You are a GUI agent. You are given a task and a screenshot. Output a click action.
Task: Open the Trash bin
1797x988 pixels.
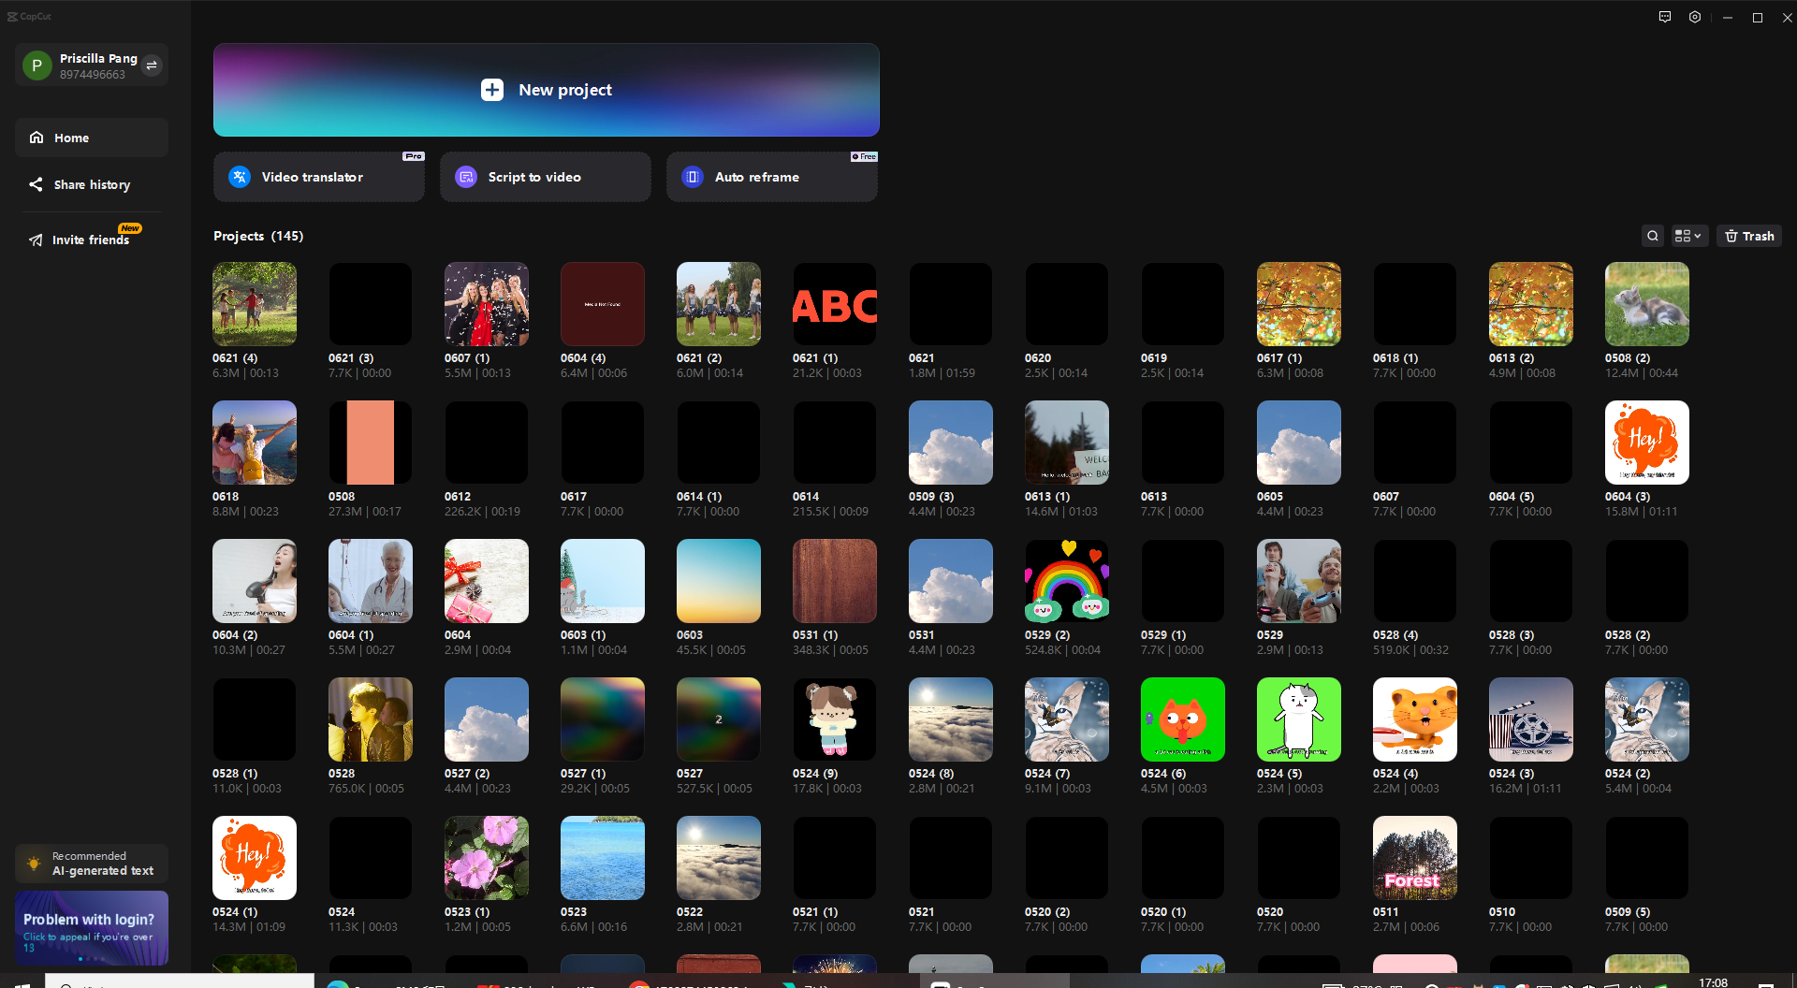[1749, 236]
